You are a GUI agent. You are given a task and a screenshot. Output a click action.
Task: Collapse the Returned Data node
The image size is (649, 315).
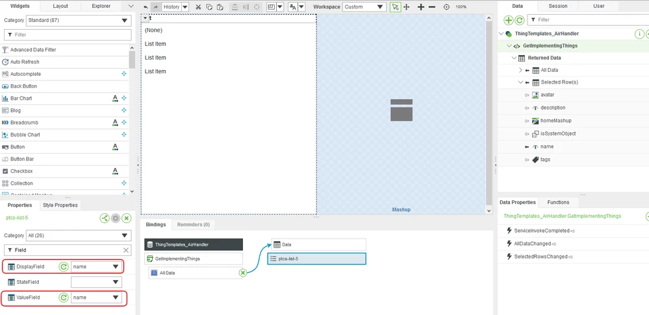(514, 58)
